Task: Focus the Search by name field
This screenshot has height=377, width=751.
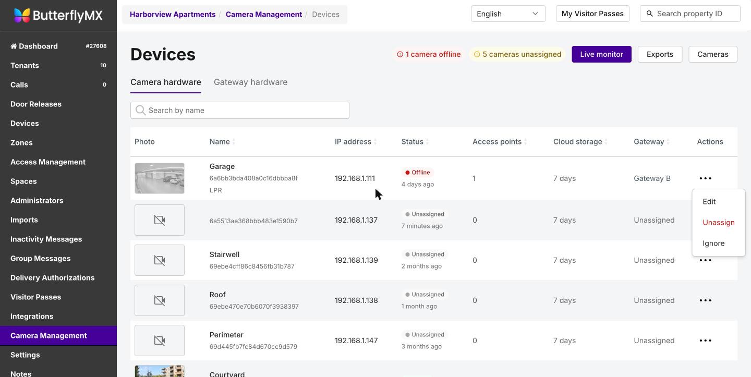Action: 240,110
